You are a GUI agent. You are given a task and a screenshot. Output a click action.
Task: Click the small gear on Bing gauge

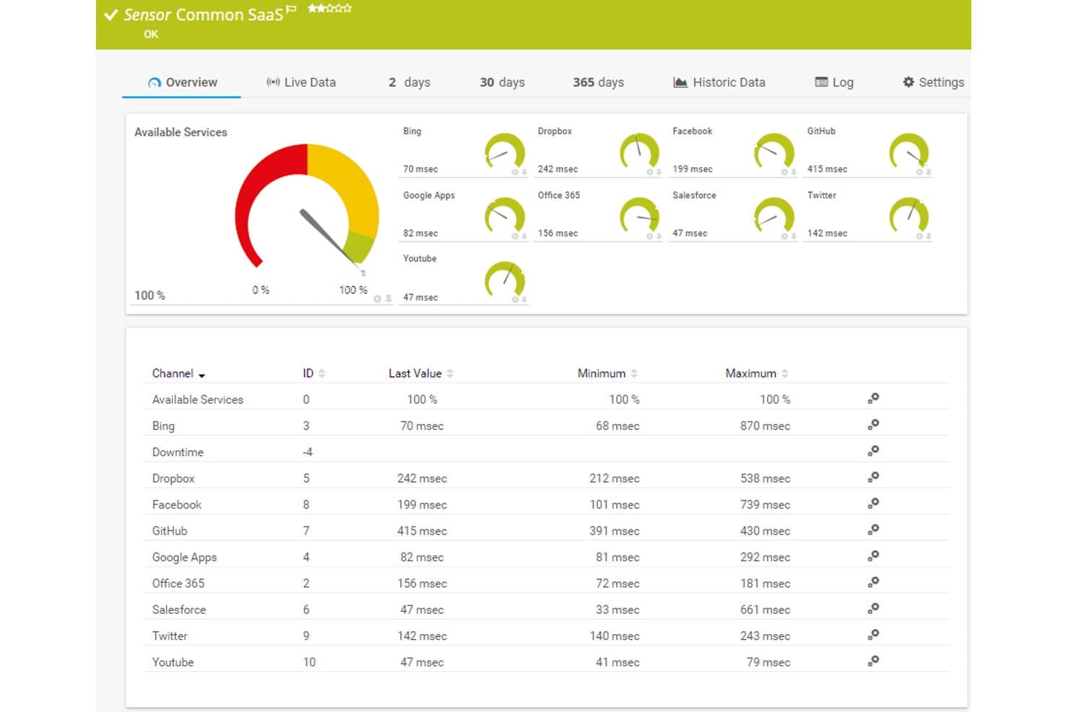click(x=515, y=172)
